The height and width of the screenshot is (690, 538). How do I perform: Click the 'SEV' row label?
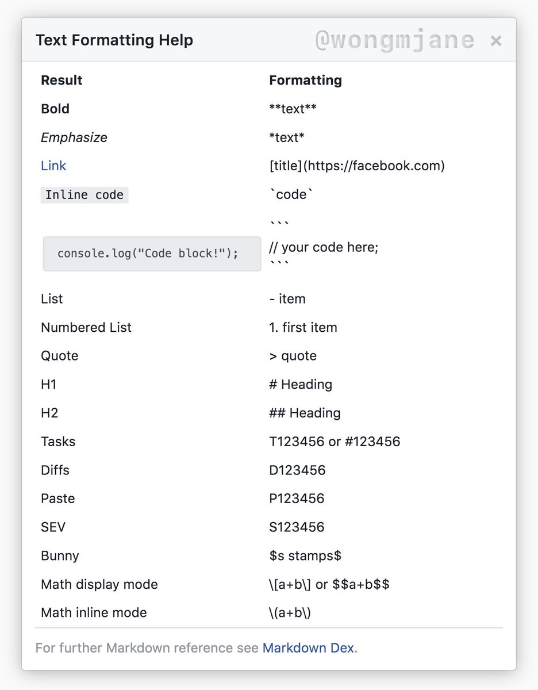[x=53, y=527]
